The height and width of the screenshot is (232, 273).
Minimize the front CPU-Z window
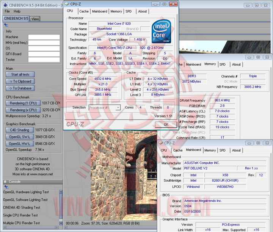point(155,4)
